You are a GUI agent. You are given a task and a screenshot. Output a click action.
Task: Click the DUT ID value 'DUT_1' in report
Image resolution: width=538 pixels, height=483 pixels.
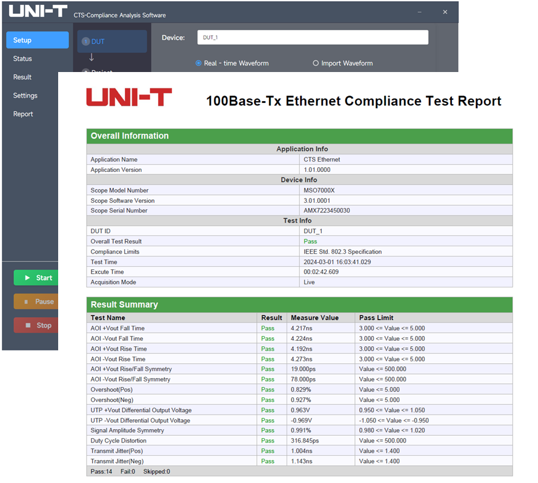point(313,231)
